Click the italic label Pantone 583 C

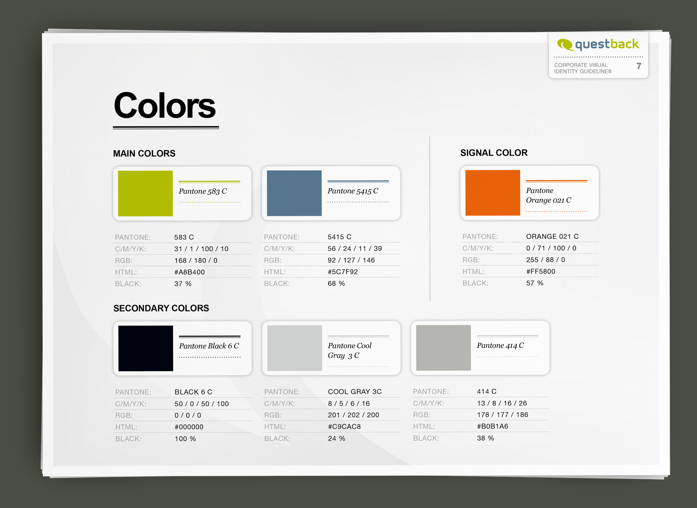[203, 191]
